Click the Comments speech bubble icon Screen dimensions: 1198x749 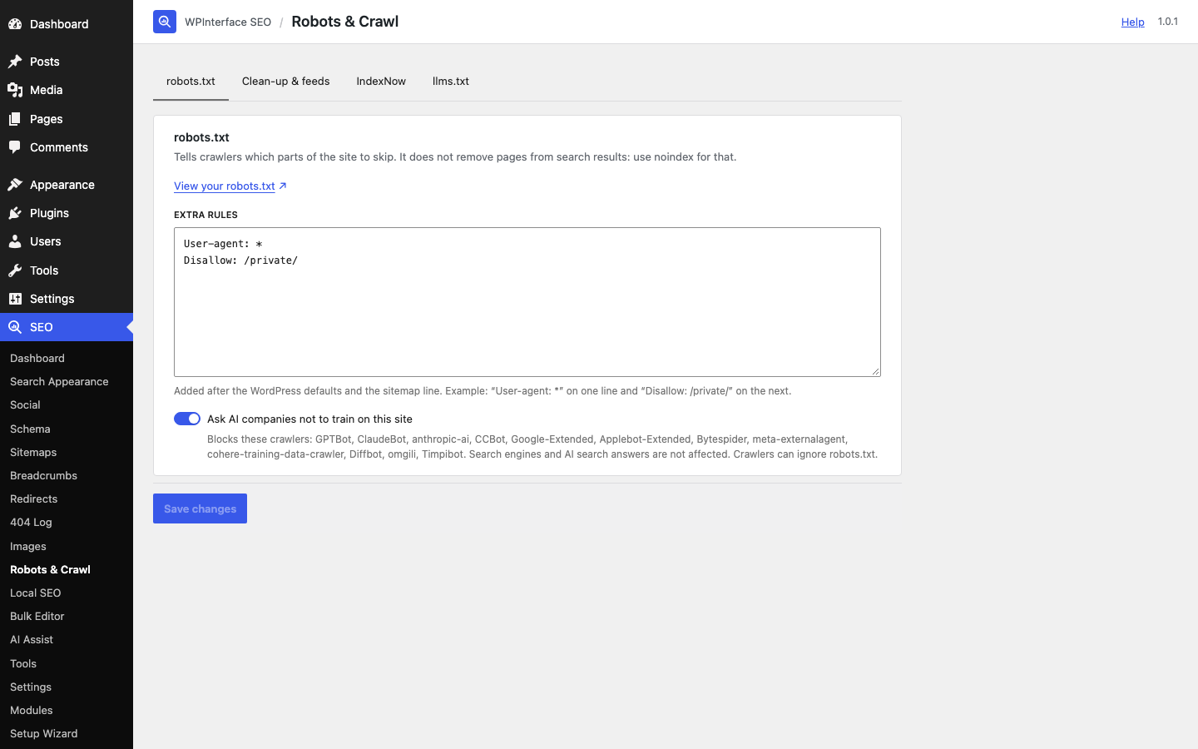click(x=15, y=147)
